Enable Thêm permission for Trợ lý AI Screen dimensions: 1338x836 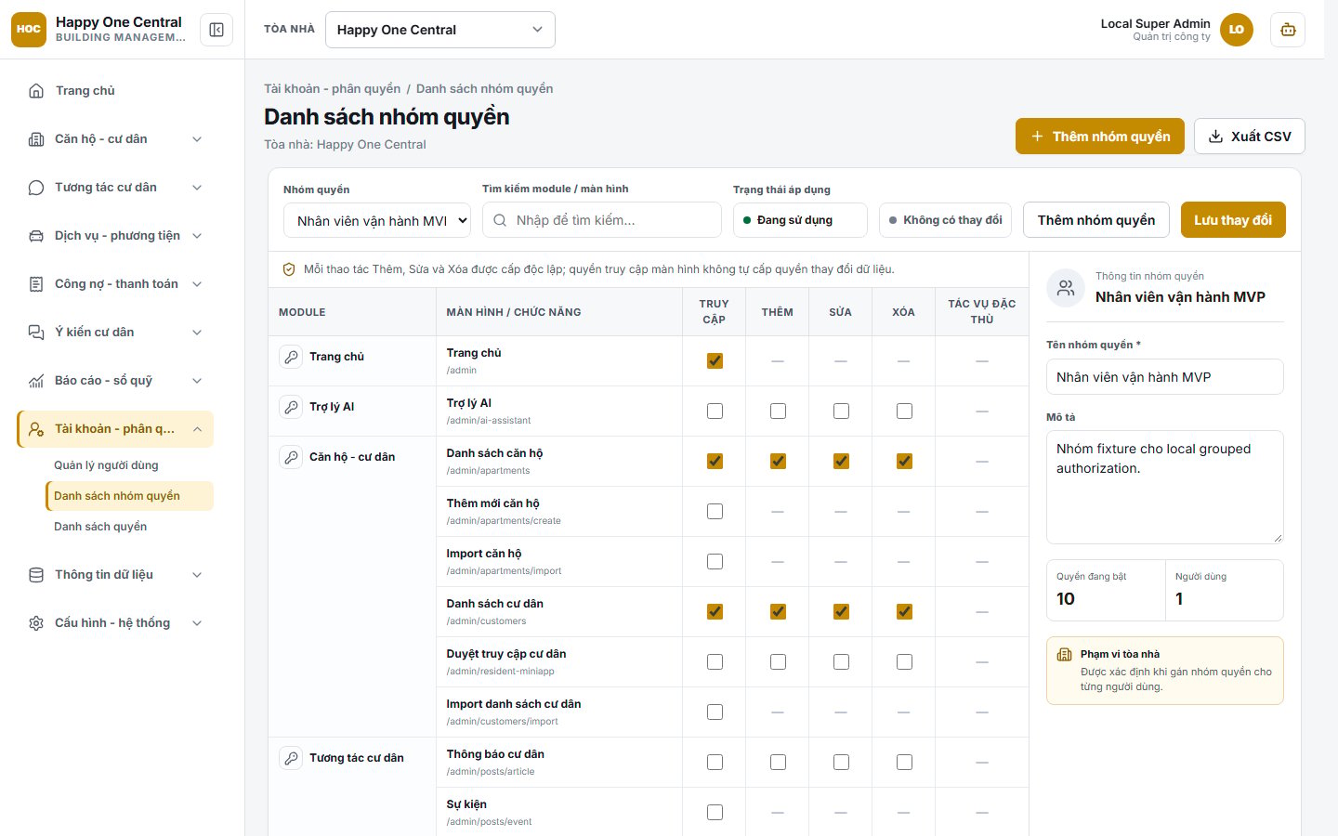778,411
